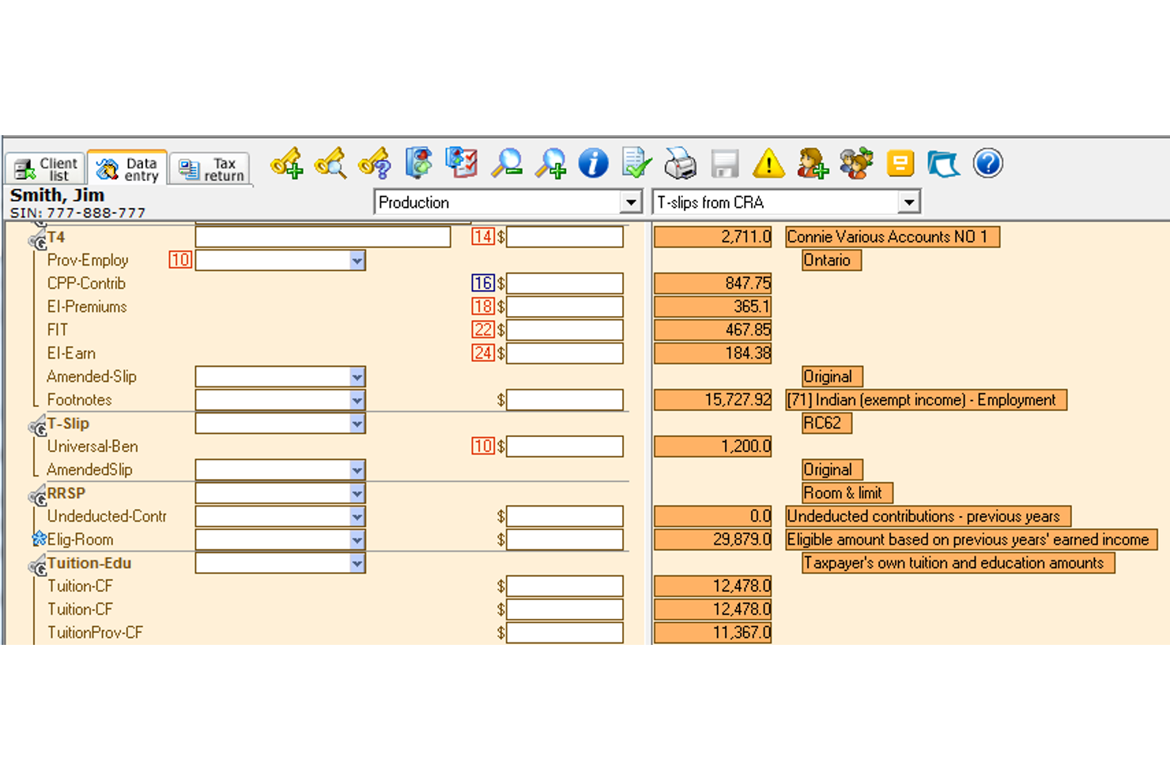The width and height of the screenshot is (1170, 780).
Task: Click CRA value 29,879.0
Action: pos(713,540)
